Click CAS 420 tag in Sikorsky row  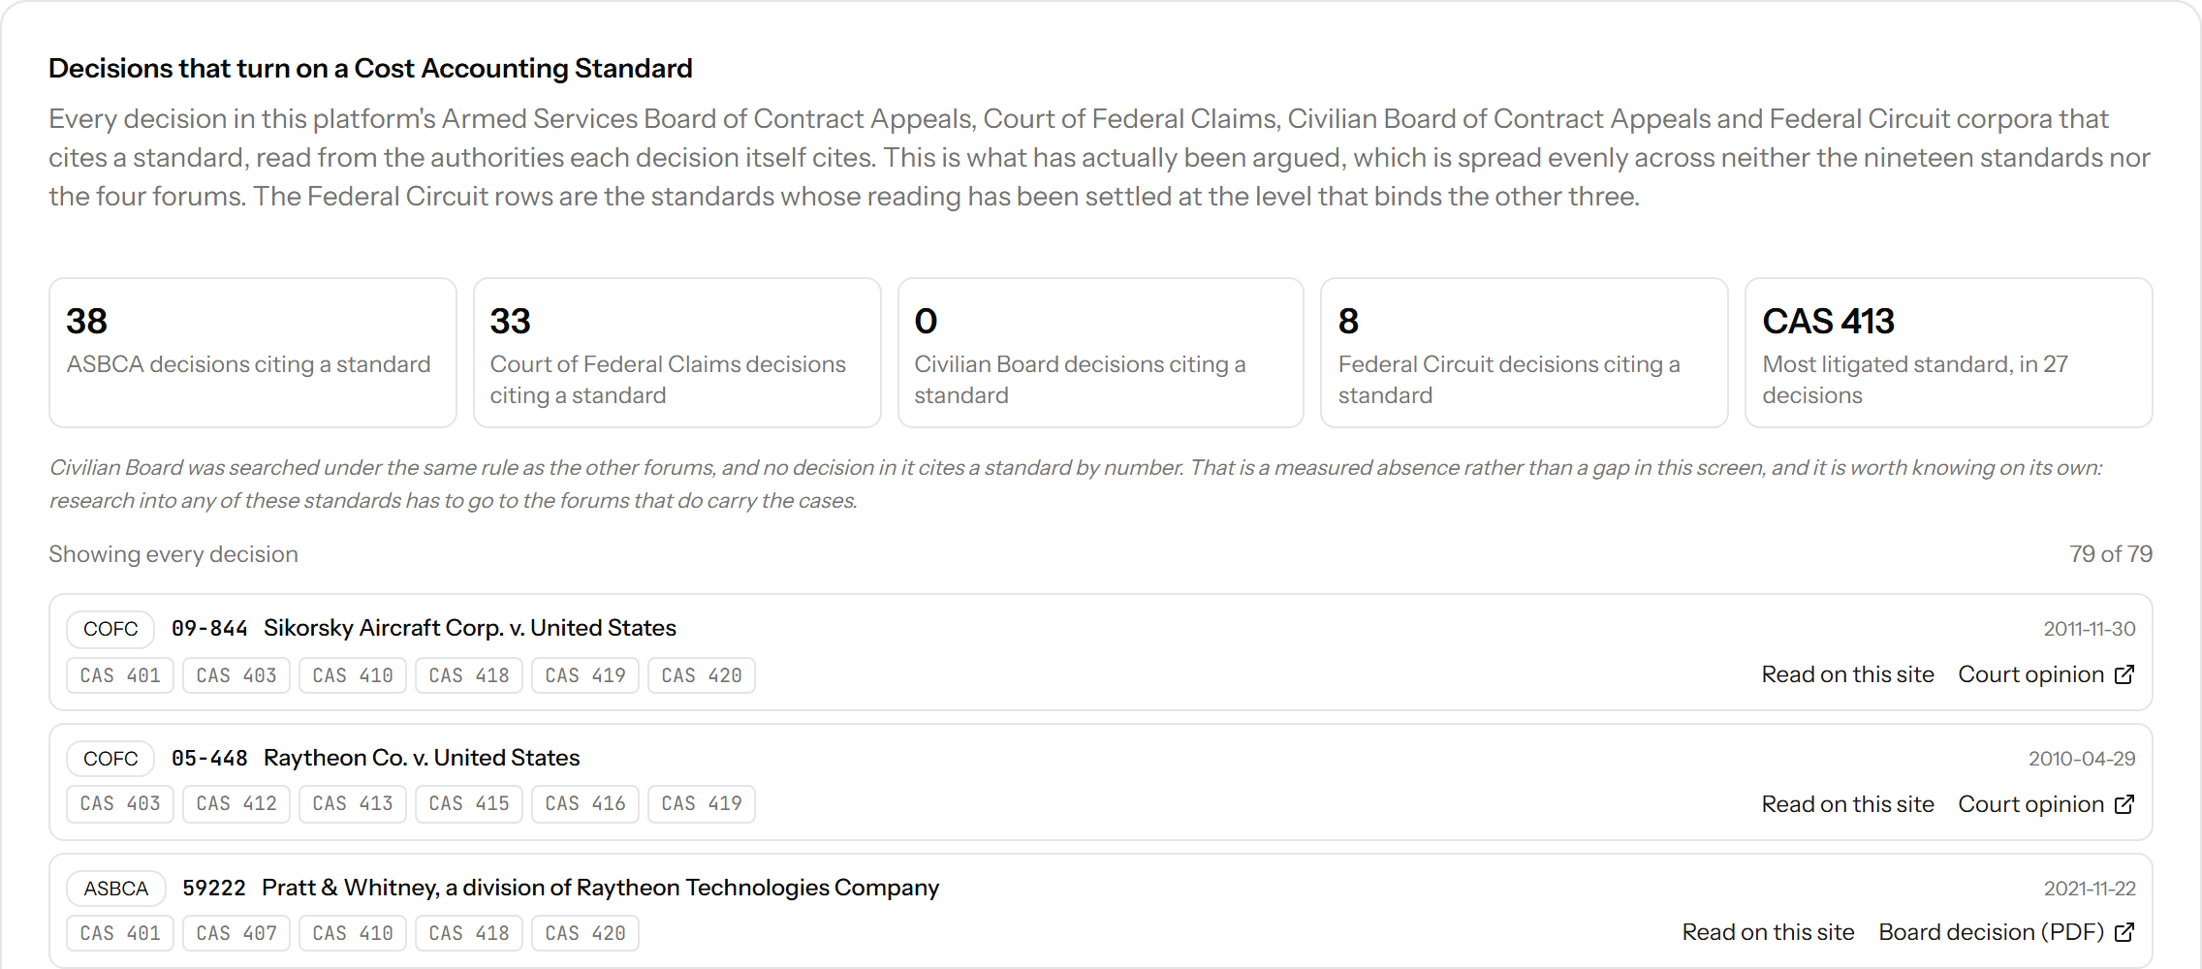coord(702,675)
